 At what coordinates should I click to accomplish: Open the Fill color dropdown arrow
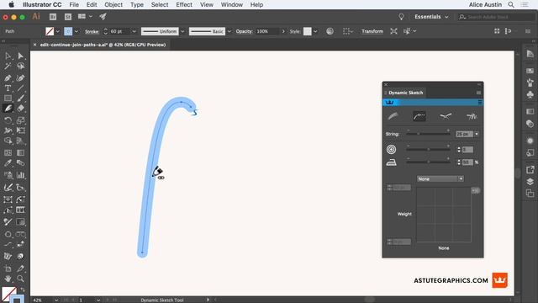point(58,31)
